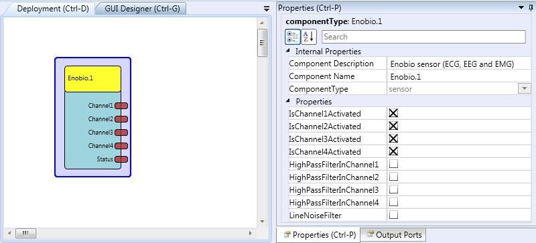Switch to the Deployment (Ctrl-D) tab
Screen dimensions: 536x243
click(x=53, y=9)
